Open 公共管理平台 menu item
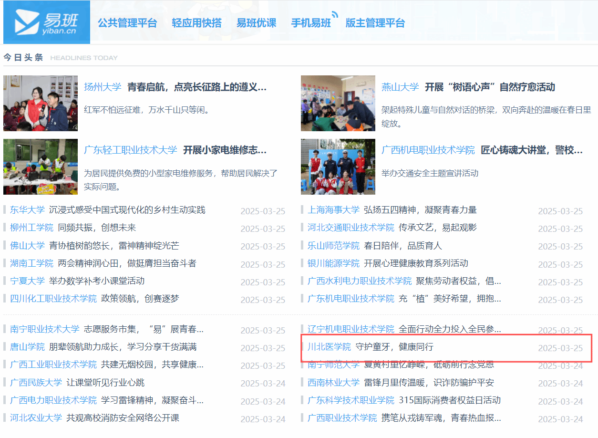 [x=127, y=23]
